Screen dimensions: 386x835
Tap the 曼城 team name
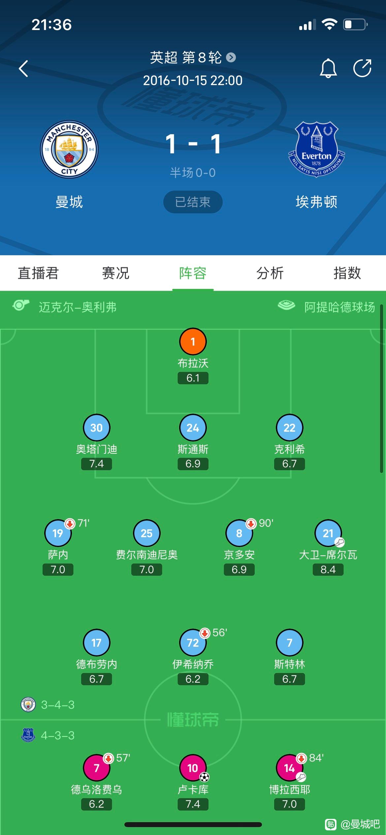pyautogui.click(x=69, y=202)
